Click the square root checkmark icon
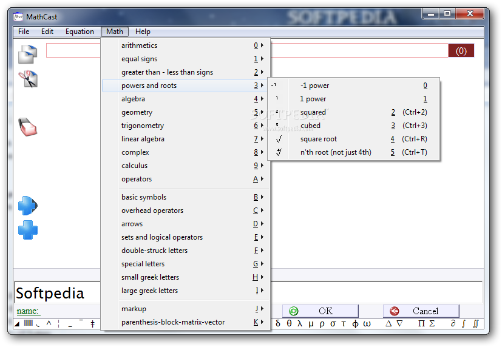Image resolution: width=502 pixels, height=347 pixels. (279, 139)
